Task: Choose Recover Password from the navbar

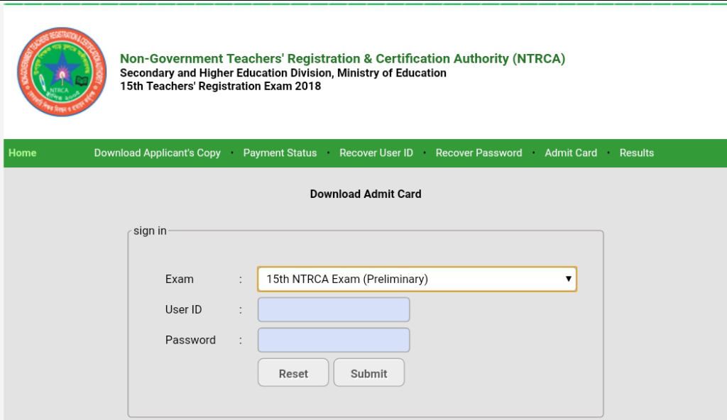Action: (479, 153)
